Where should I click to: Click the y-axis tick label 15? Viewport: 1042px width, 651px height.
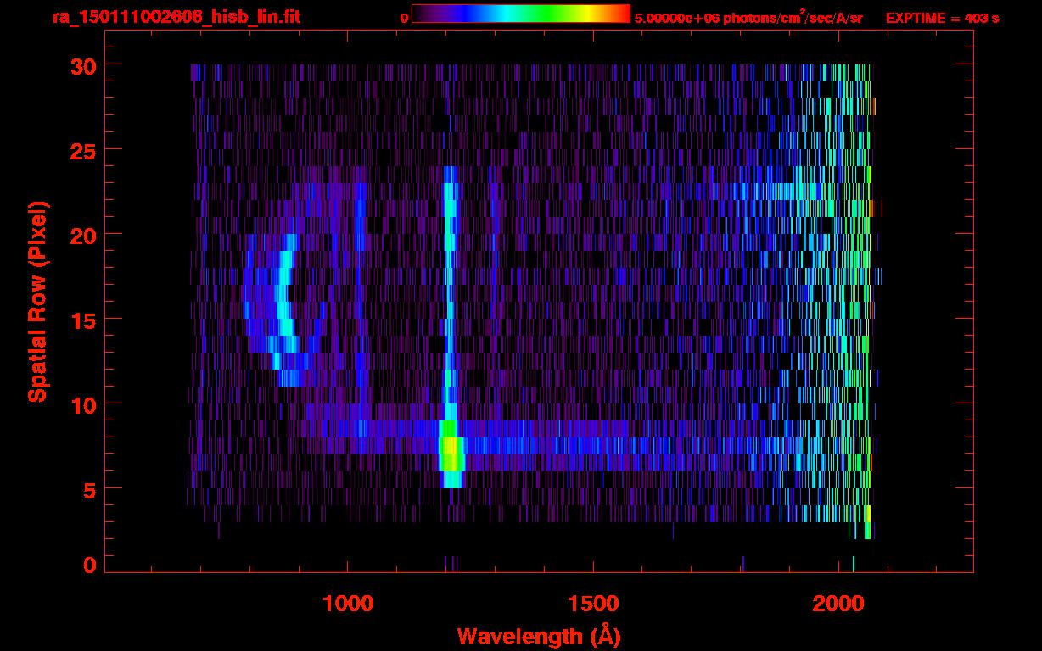(82, 320)
